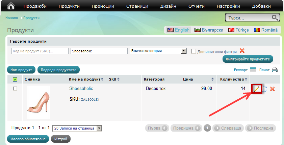Click the copy product icon in the row
This screenshot has width=284, height=145.
pos(265,89)
